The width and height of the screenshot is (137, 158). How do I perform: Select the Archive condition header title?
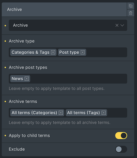[15, 9]
